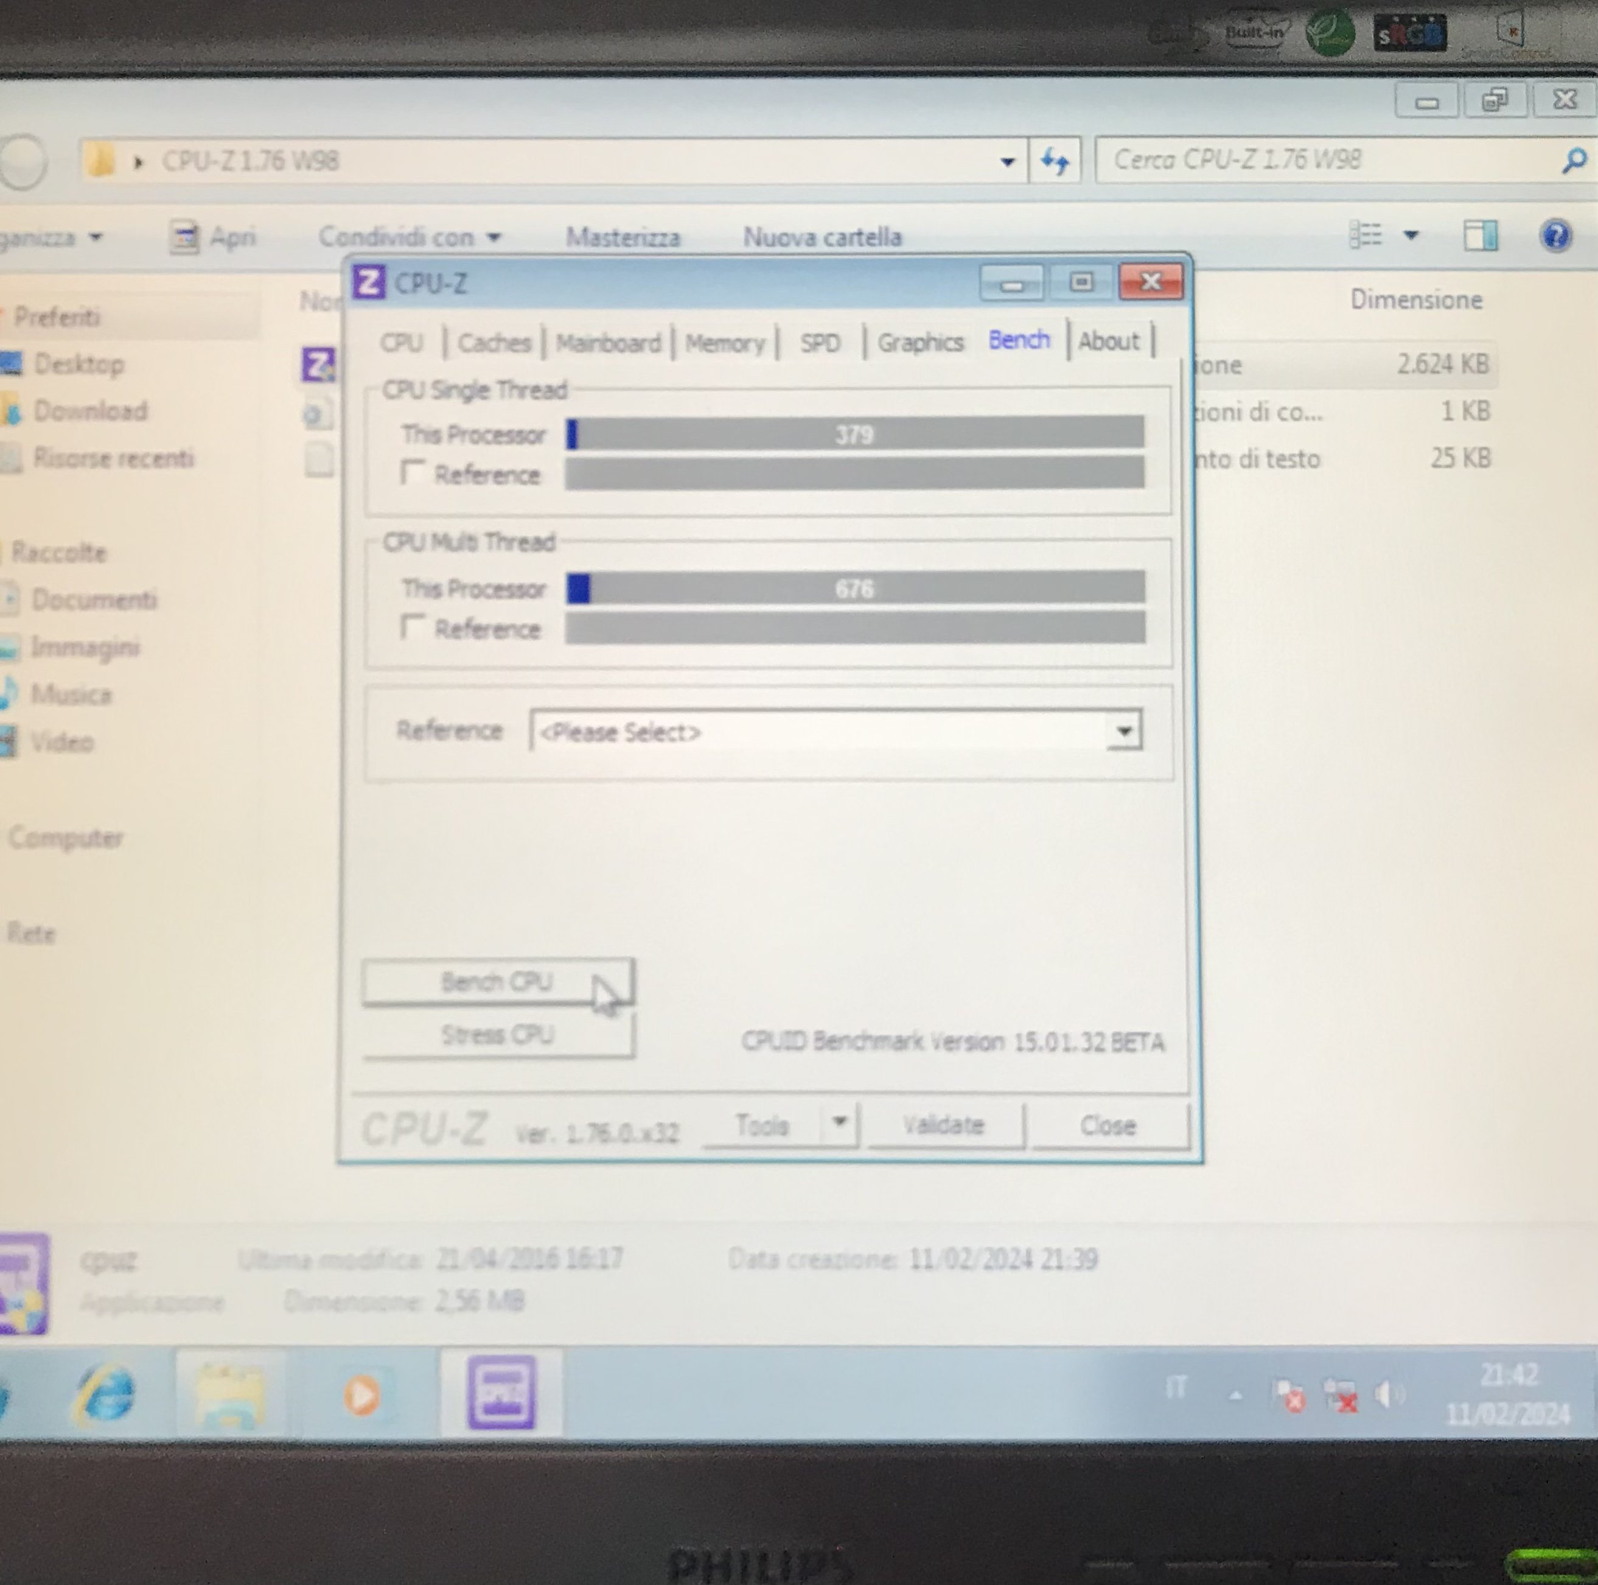1598x1585 pixels.
Task: Click the Stress CPU button
Action: coord(498,1035)
